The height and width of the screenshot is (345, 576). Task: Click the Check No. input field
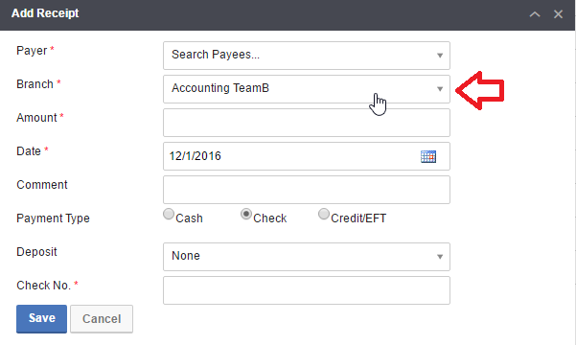[307, 290]
